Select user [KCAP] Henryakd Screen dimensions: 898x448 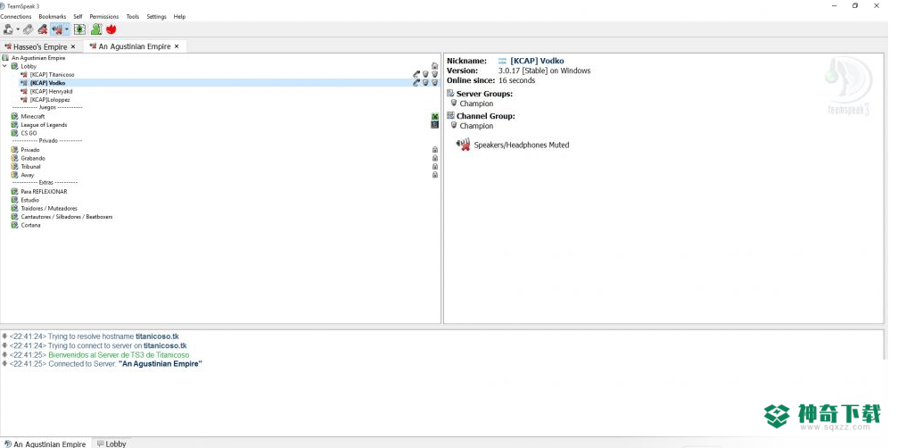pyautogui.click(x=51, y=91)
